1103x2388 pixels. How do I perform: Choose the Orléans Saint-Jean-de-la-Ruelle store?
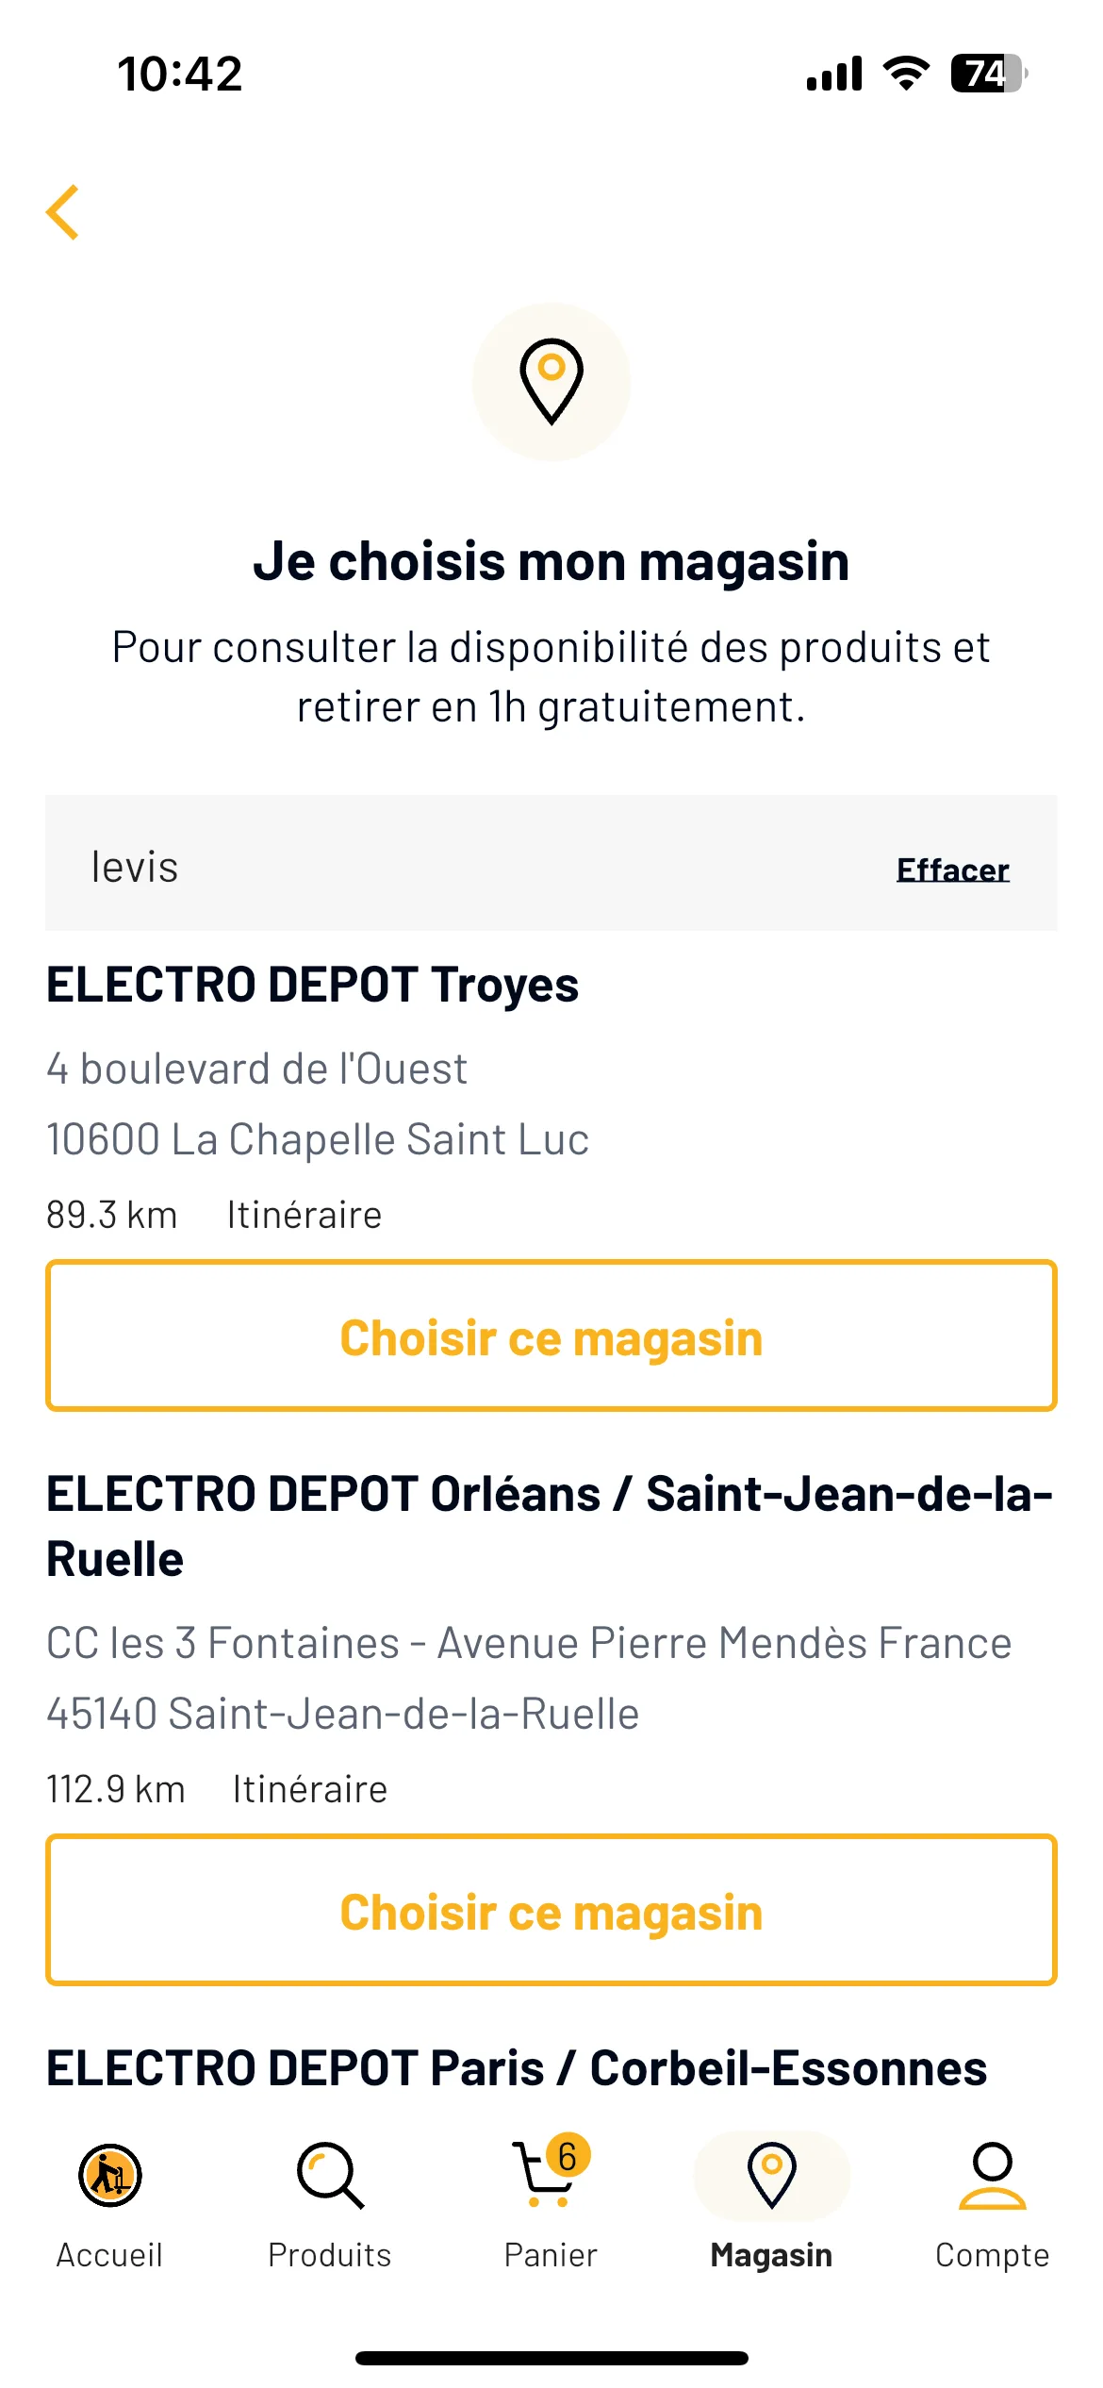coord(551,1910)
